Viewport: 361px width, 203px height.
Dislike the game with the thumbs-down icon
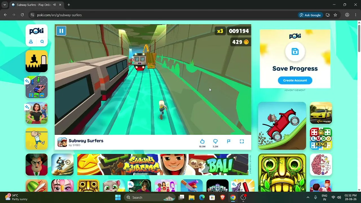click(x=215, y=141)
